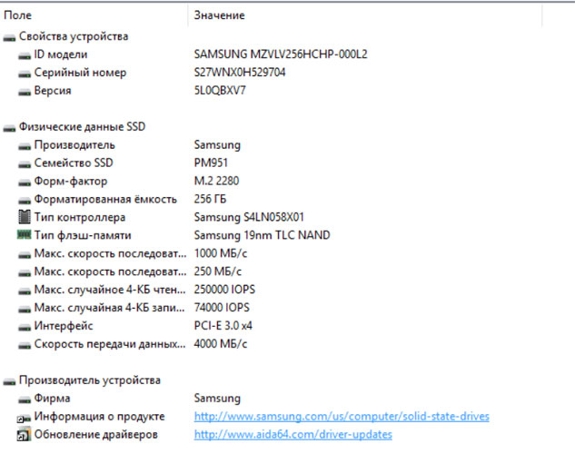Click the chip icon beside 'Тип контроллера'
Image resolution: width=575 pixels, height=454 pixels.
[25, 217]
